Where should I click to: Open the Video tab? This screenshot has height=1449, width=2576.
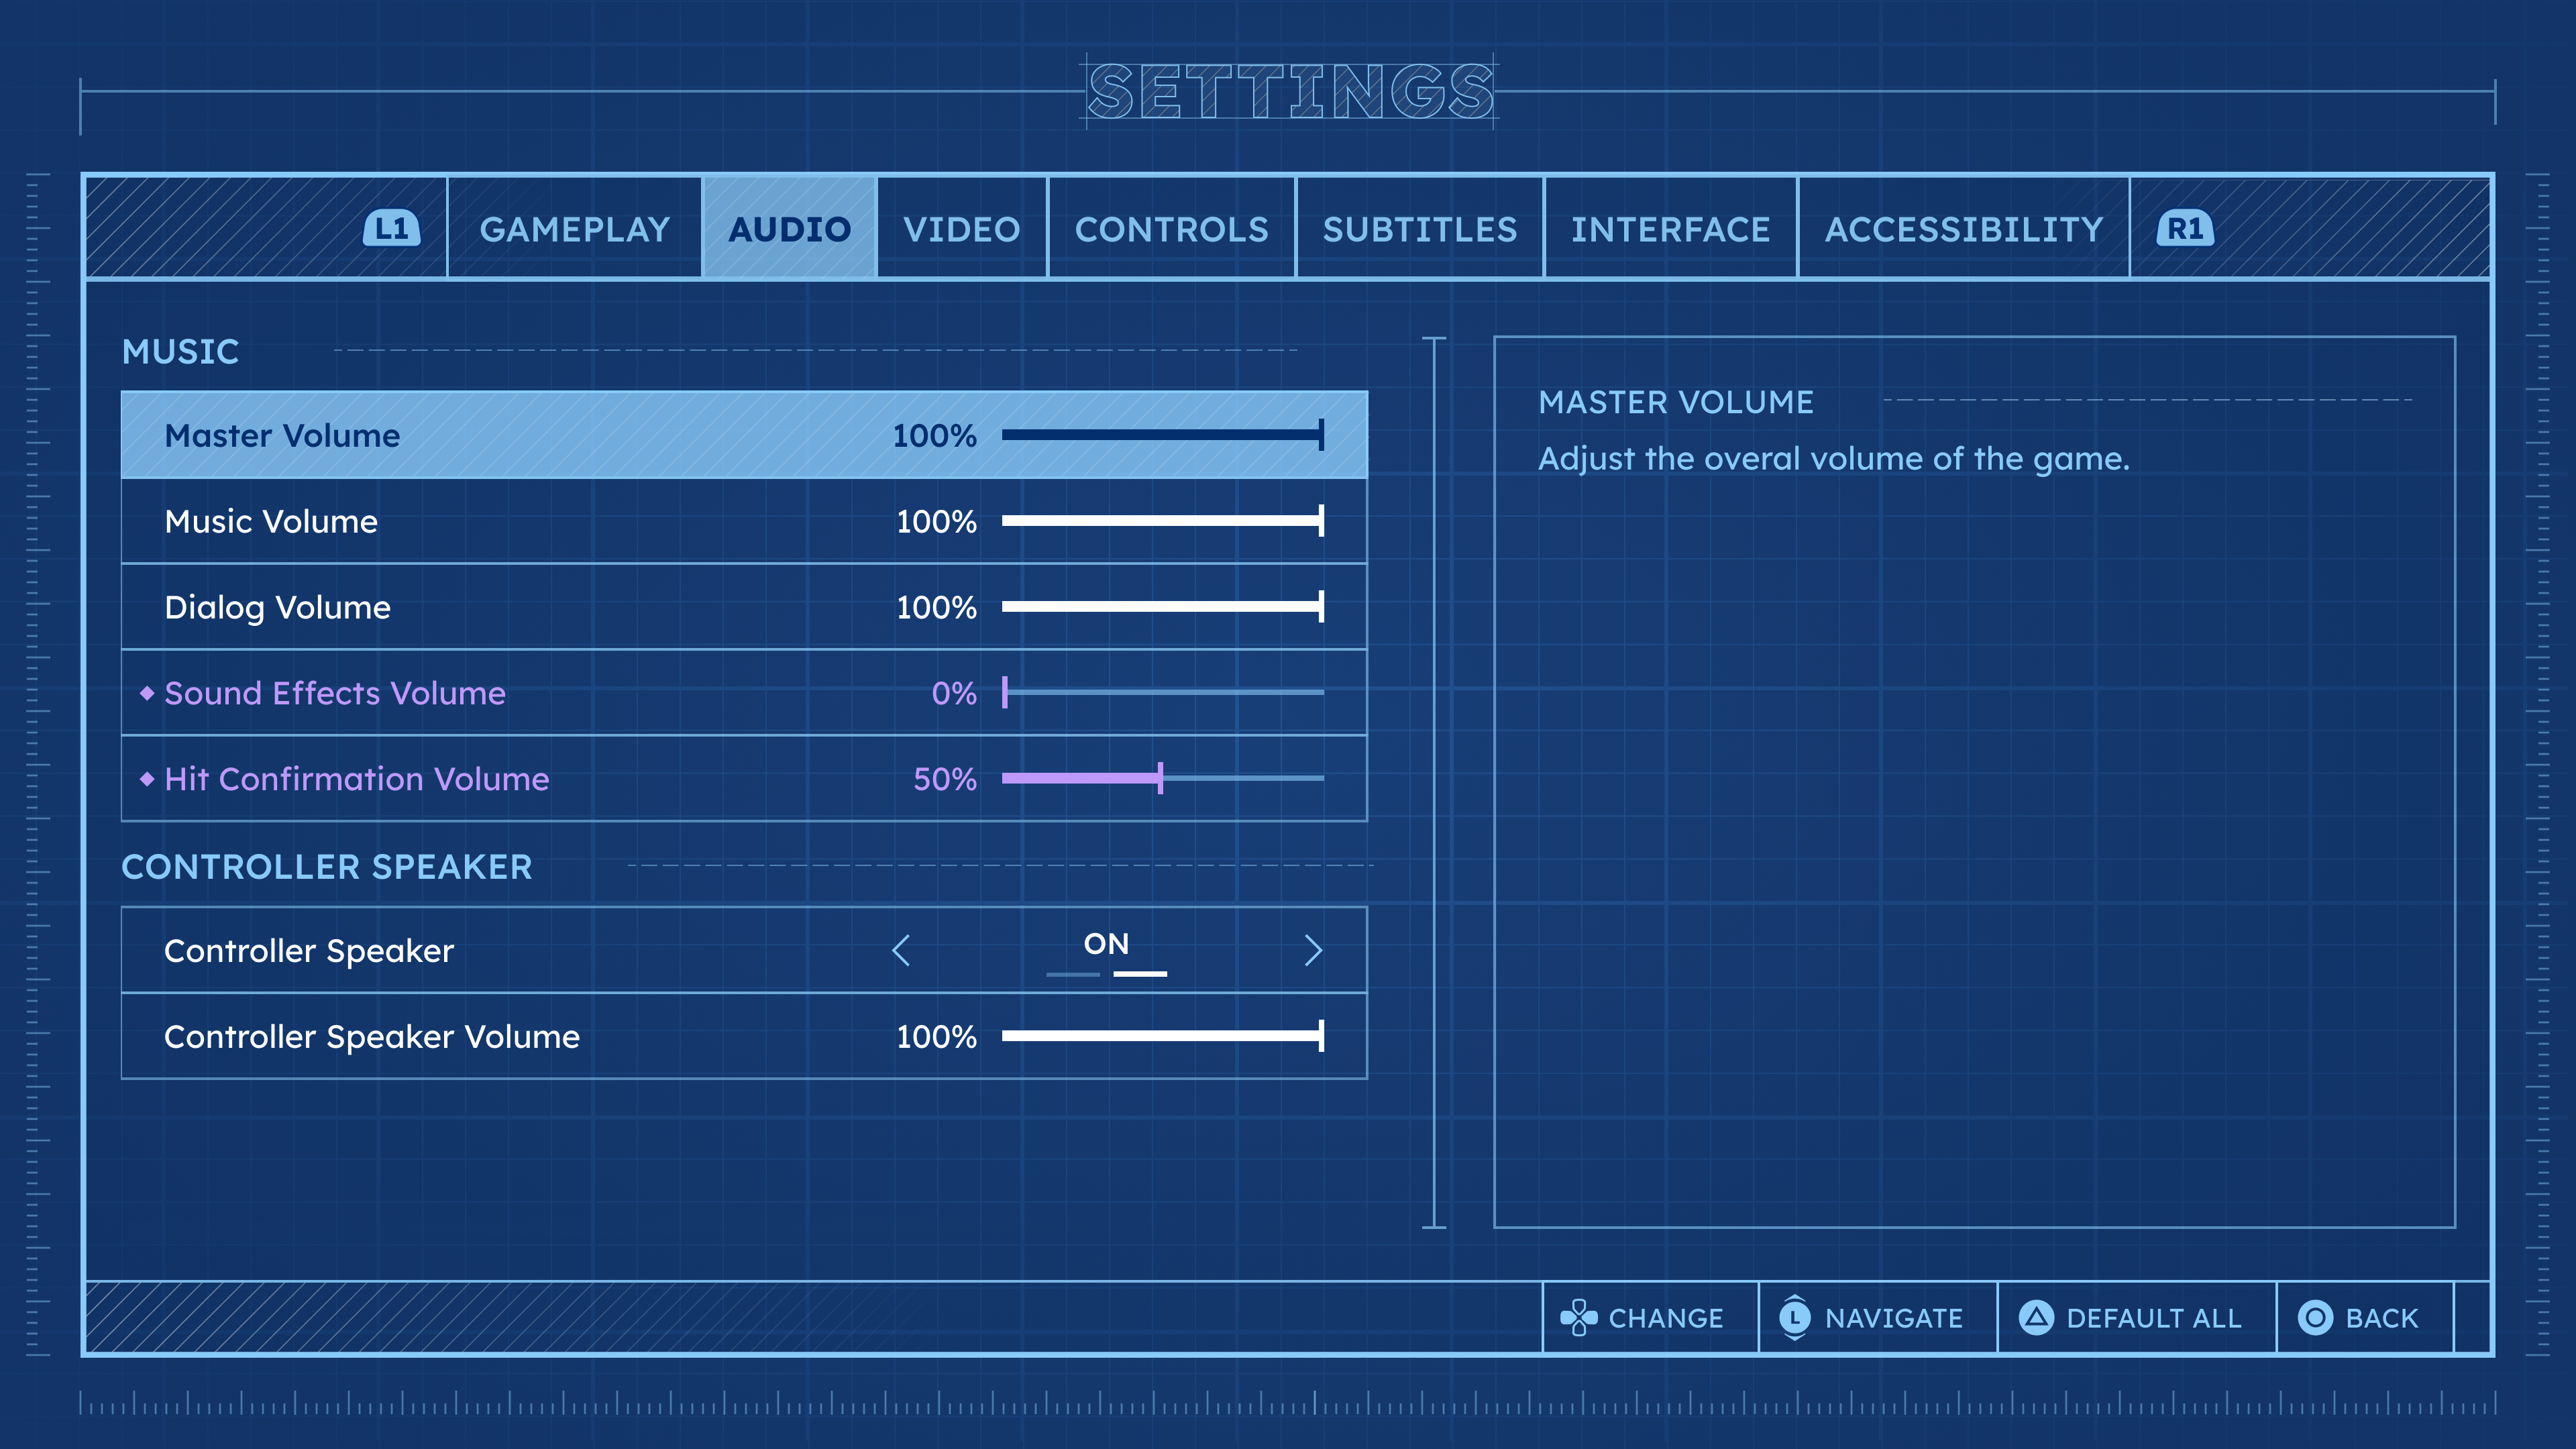(962, 229)
